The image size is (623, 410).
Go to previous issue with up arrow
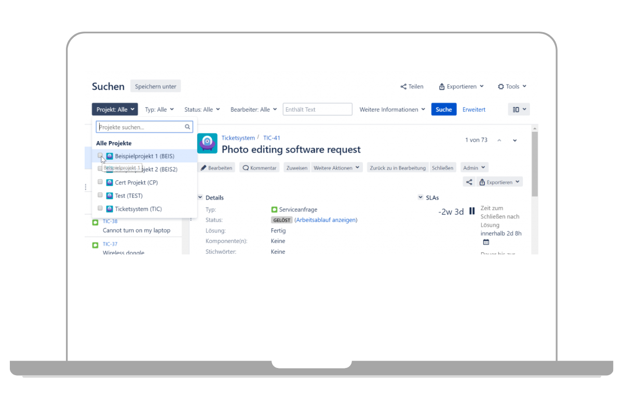tap(499, 140)
